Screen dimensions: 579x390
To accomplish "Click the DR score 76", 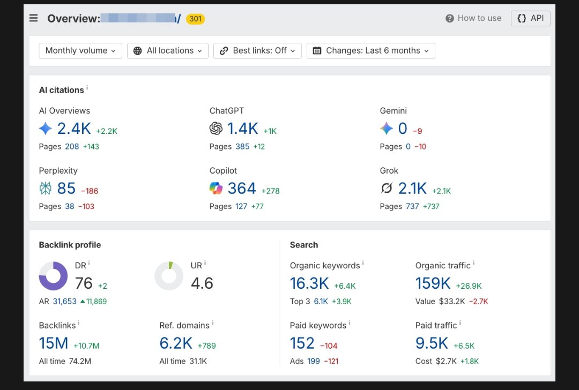I will [x=84, y=283].
